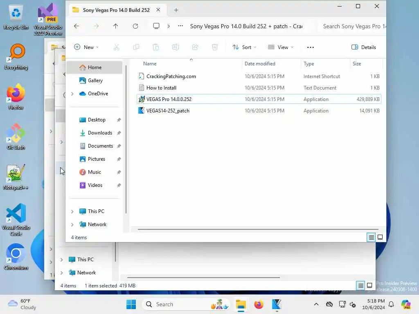Viewport: 419px width, 314px height.
Task: Select VEGAS Pro 14.0.0.252 application
Action: point(259,99)
